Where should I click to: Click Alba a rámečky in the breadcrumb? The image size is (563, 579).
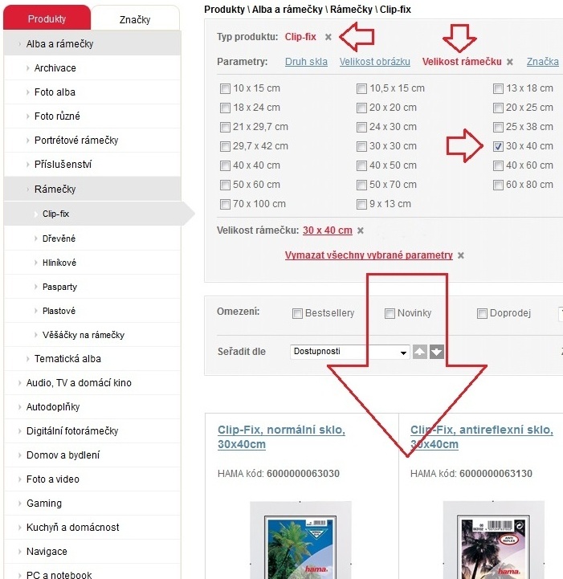(x=288, y=9)
